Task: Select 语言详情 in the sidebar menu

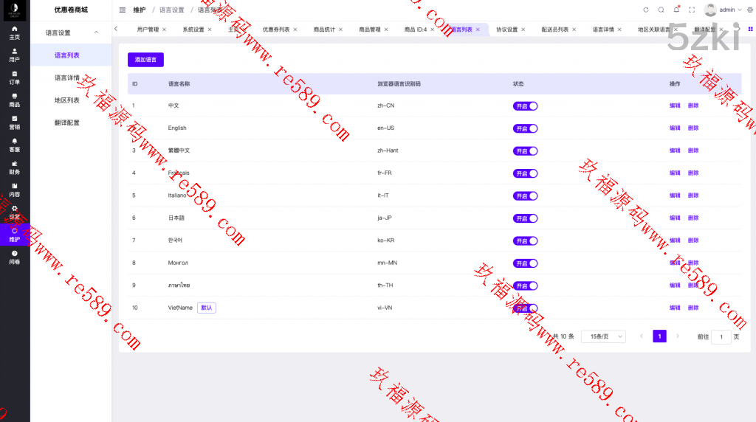Action: (x=67, y=77)
